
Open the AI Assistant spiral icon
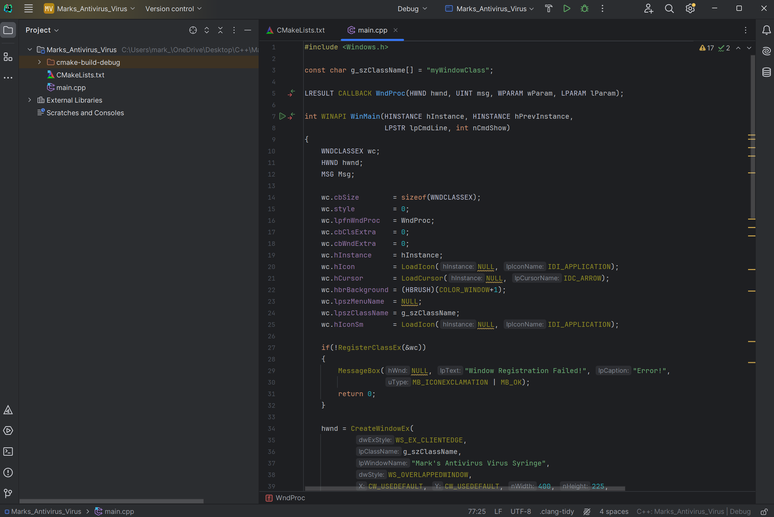766,51
